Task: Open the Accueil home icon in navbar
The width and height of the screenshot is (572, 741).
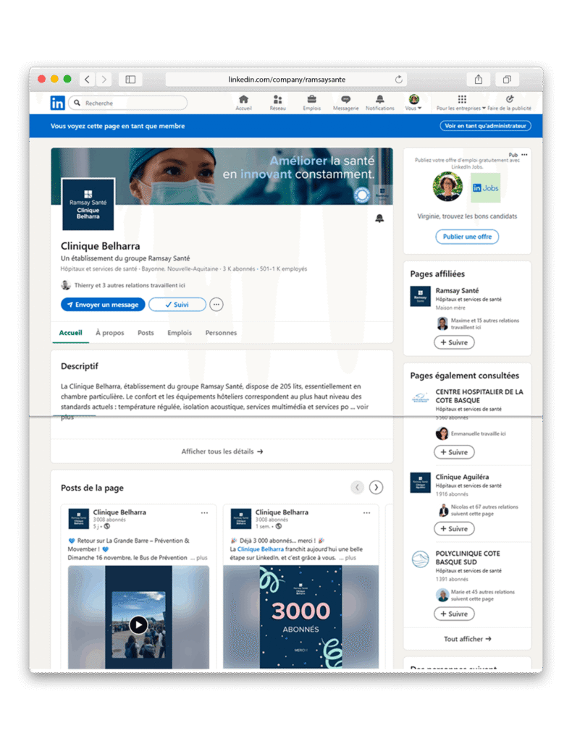Action: [243, 103]
